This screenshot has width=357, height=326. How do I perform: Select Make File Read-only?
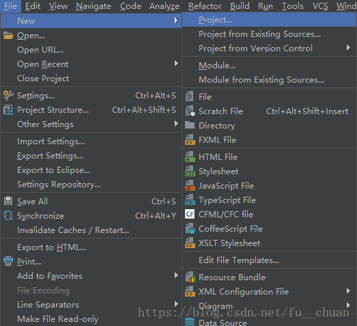pyautogui.click(x=91, y=319)
